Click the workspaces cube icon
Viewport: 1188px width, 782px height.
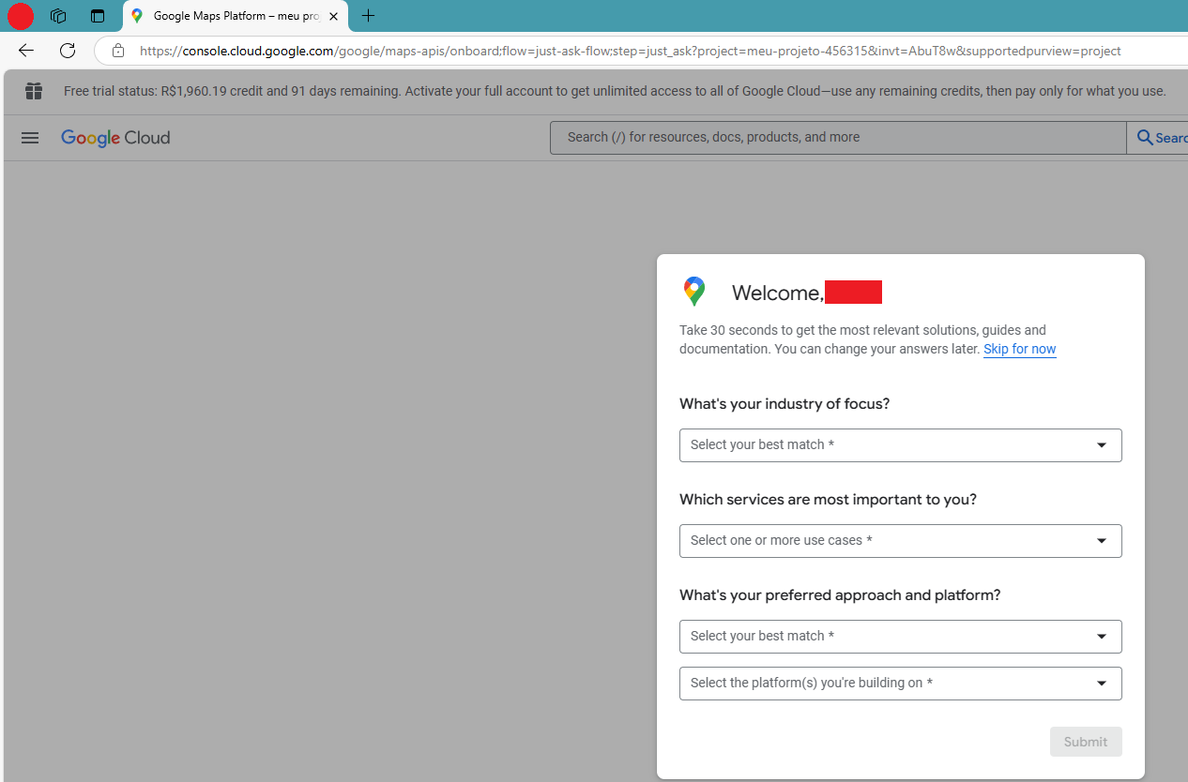tap(57, 15)
